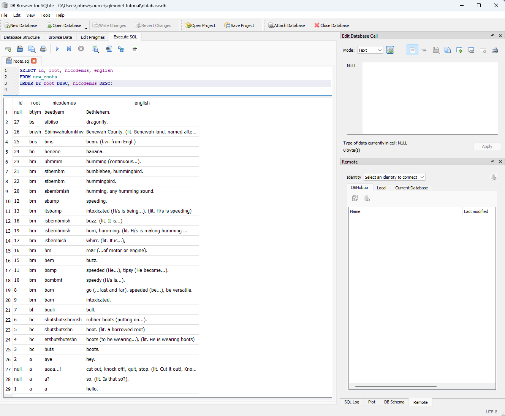Click Close Database in the toolbar
Screen dimensions: 505x416
331,25
